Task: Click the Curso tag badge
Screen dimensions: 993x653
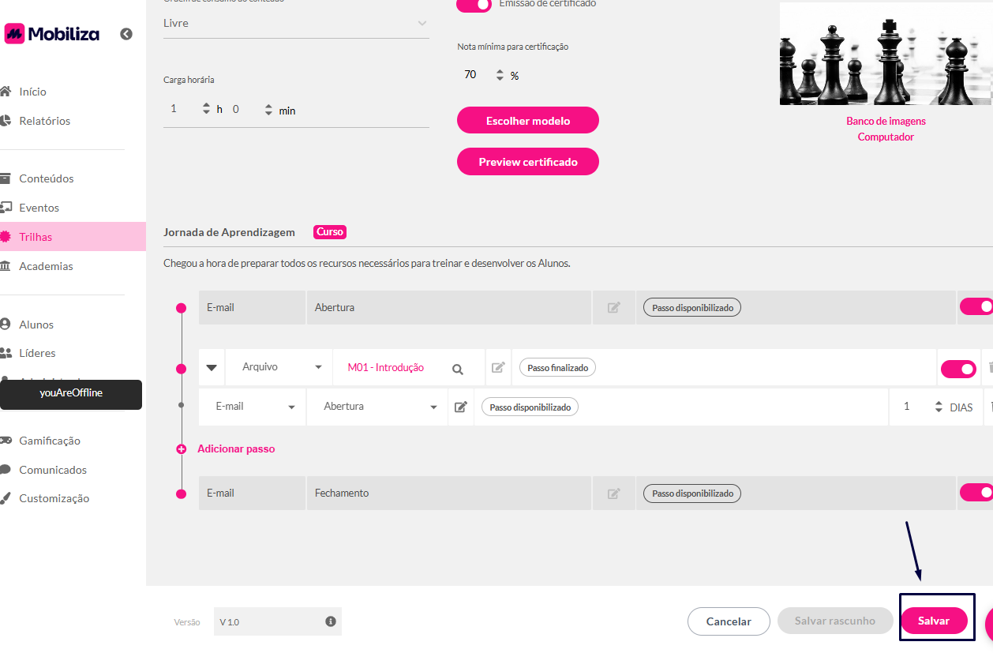Action: coord(330,232)
